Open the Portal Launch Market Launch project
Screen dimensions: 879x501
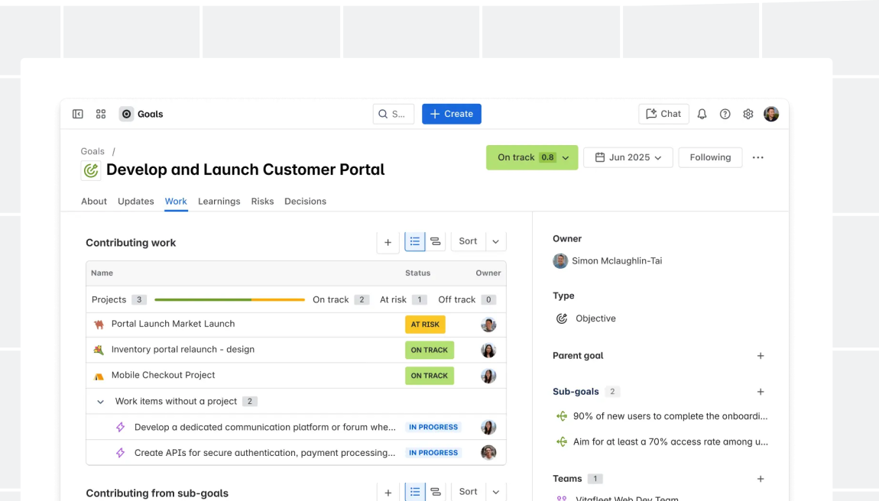[x=173, y=324]
